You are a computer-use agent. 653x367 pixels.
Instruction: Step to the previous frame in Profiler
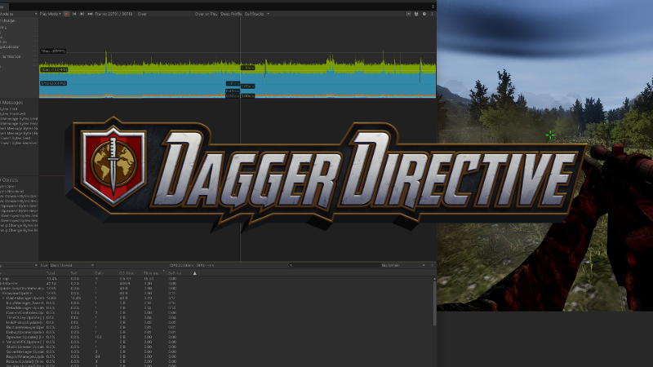click(74, 14)
